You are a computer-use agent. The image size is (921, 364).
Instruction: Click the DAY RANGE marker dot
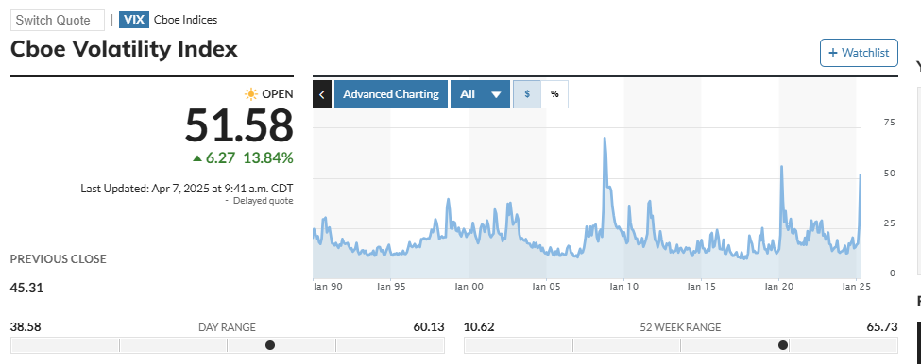(x=270, y=345)
